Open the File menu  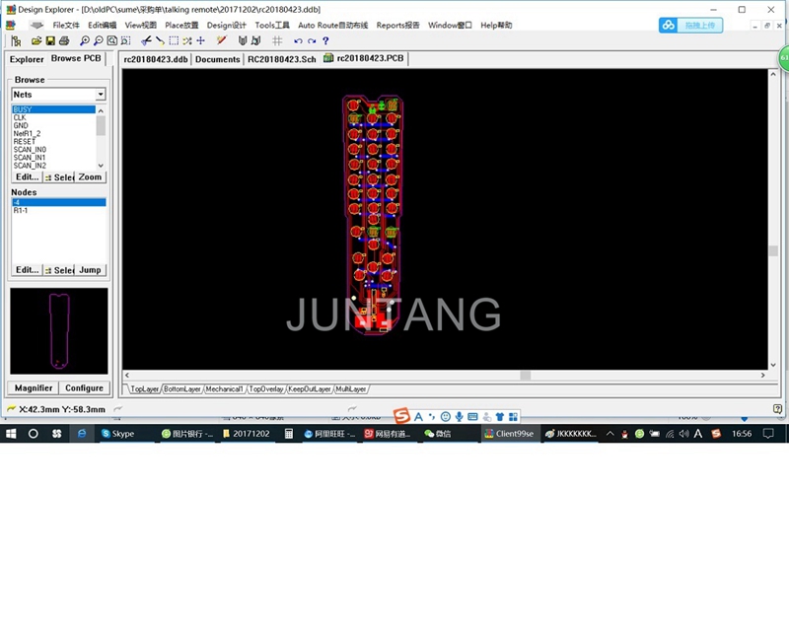[66, 26]
